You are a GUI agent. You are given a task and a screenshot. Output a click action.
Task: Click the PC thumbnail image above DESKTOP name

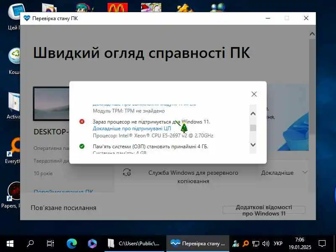[x=51, y=104]
